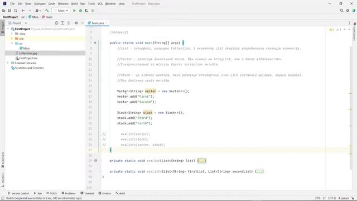
Task: Open IDE settings gear at top right
Action: click(x=348, y=11)
